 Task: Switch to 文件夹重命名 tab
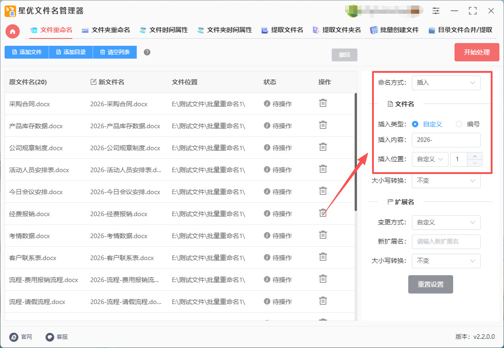click(106, 30)
